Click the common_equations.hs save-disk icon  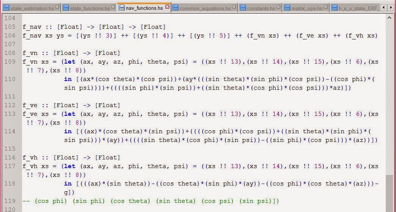click(x=175, y=8)
